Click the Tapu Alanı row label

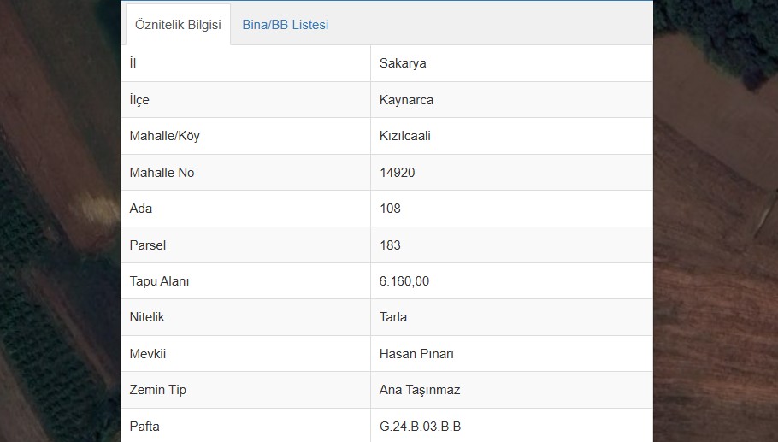[x=159, y=281]
